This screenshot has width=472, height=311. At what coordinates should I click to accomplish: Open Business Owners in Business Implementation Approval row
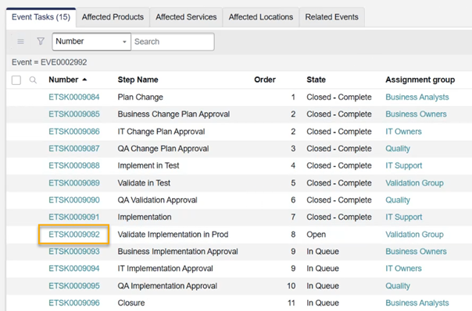point(416,251)
